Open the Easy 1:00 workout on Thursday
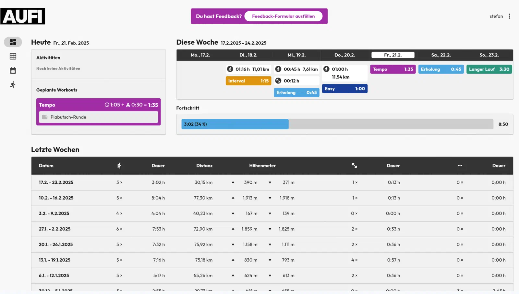The width and height of the screenshot is (519, 294). [x=345, y=89]
